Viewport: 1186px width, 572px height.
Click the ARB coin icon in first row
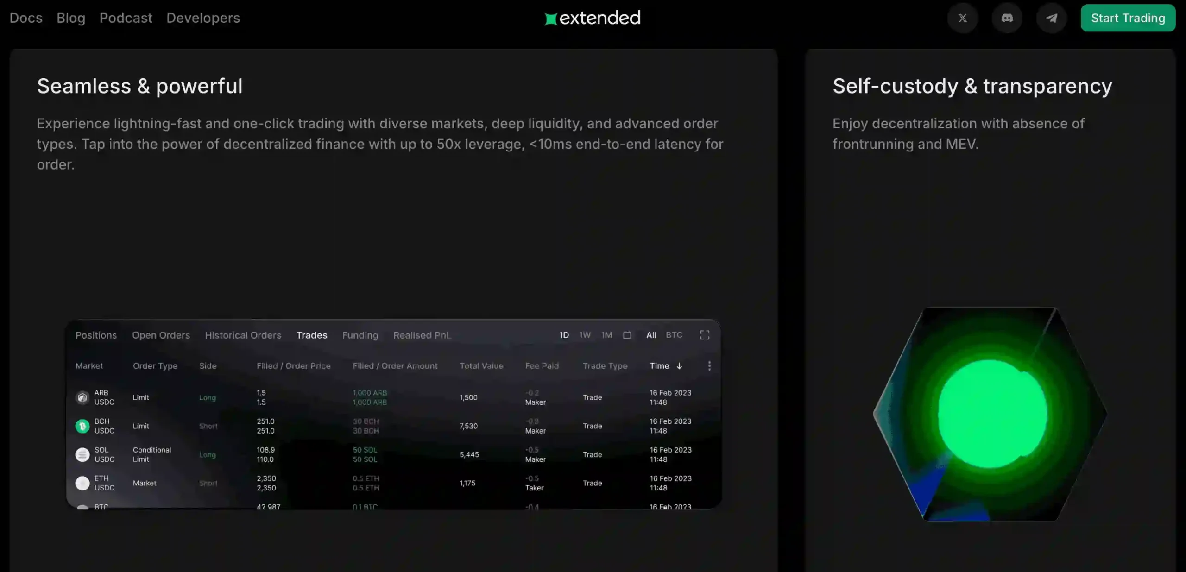82,397
